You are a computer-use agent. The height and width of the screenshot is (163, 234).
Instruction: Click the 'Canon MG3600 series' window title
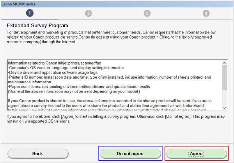coord(18,4)
